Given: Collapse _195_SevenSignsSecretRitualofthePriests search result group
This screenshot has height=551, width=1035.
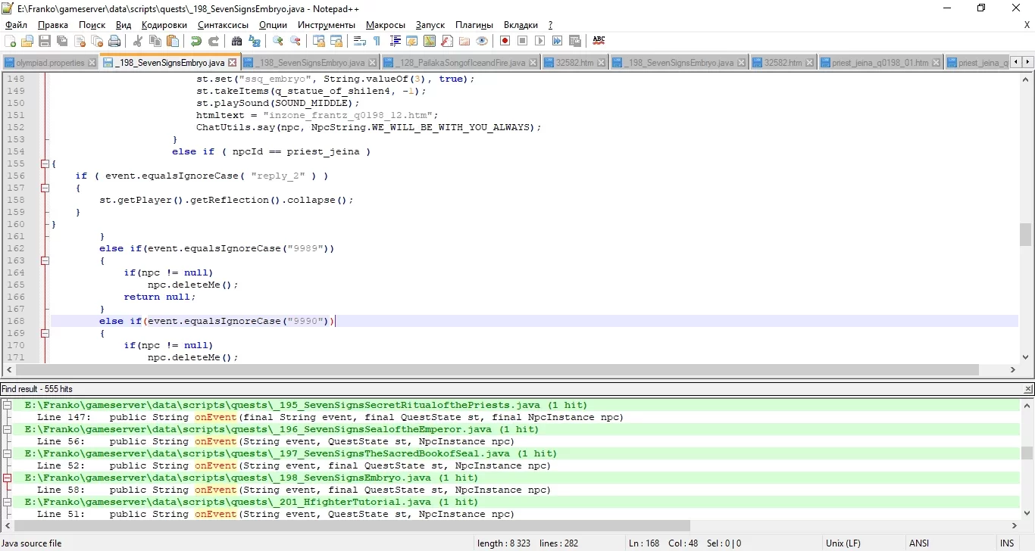Looking at the screenshot, I should [x=8, y=406].
